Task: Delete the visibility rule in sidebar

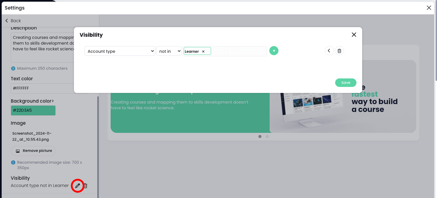Action: 86,186
